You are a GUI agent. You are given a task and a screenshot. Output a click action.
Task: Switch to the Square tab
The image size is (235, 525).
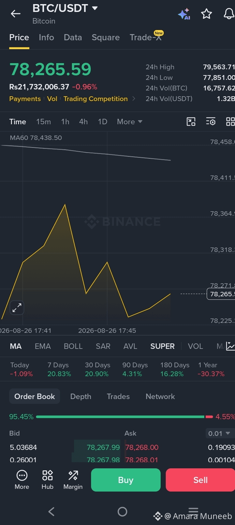[106, 38]
